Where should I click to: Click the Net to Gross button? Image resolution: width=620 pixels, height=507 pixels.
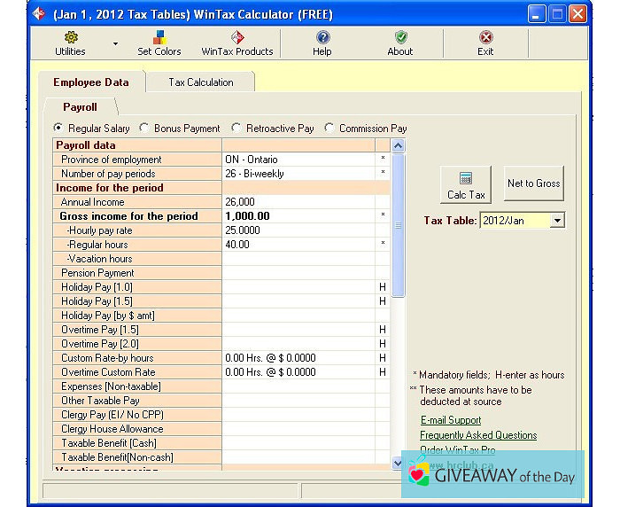(533, 183)
